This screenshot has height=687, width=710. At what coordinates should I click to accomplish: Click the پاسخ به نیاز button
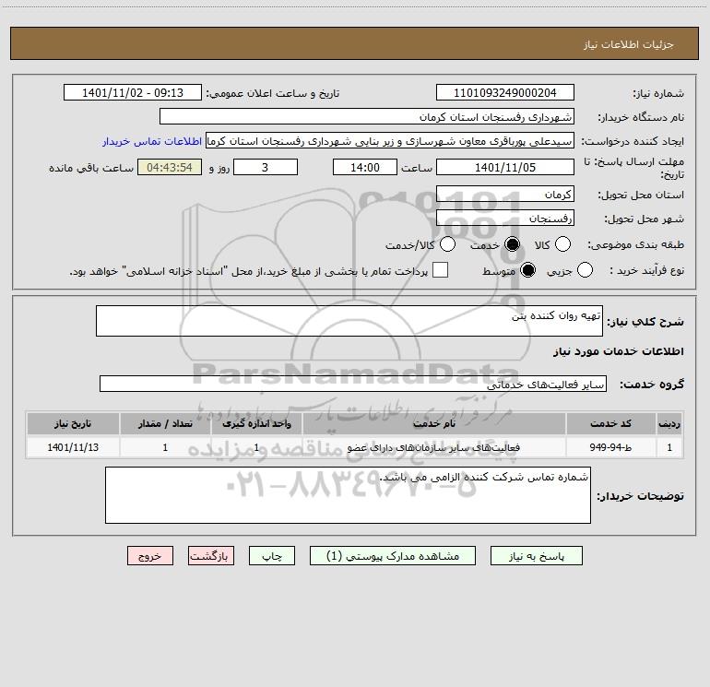[x=537, y=556]
